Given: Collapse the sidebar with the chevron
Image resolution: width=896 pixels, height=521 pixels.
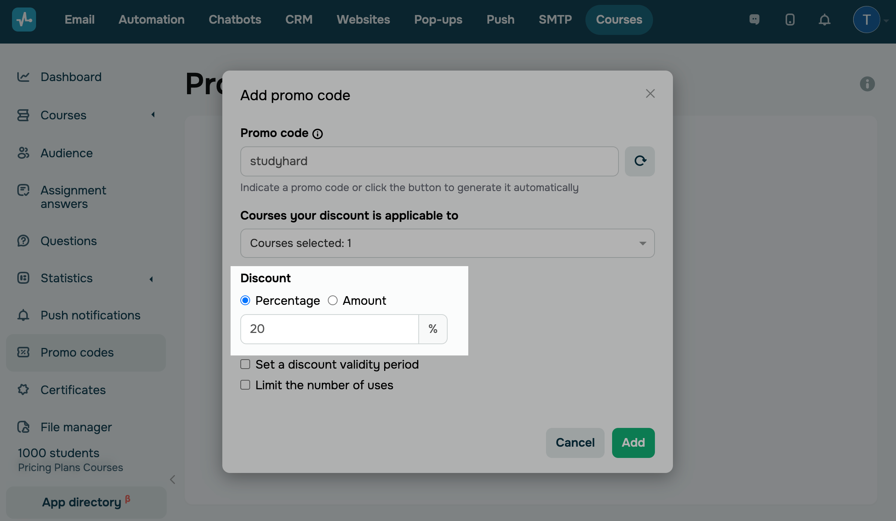Looking at the screenshot, I should tap(173, 479).
